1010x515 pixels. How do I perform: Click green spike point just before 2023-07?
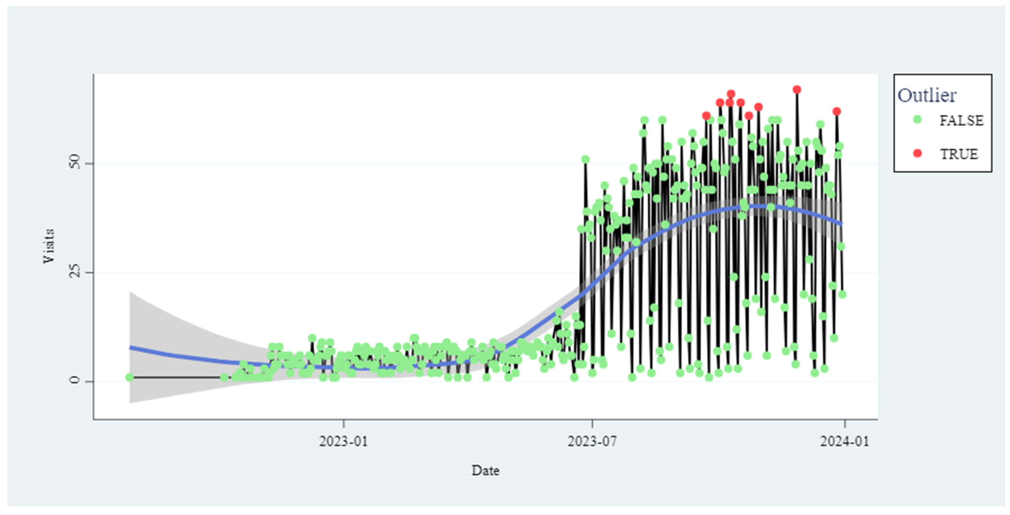(586, 159)
